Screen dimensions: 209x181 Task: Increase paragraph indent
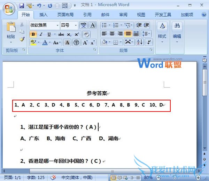point(146,25)
